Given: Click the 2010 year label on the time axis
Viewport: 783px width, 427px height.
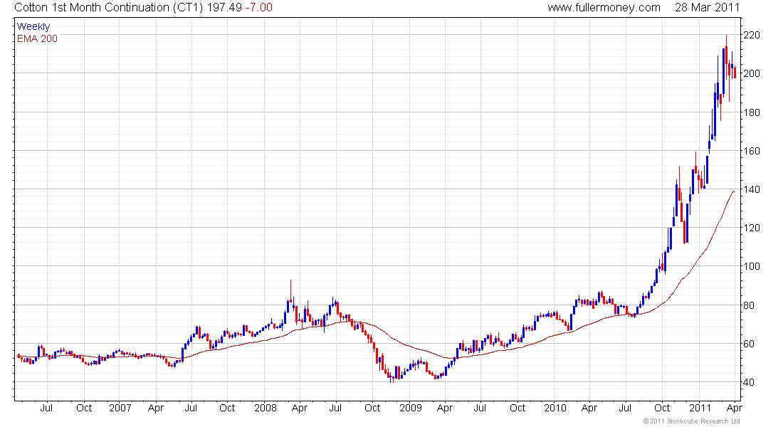Looking at the screenshot, I should 555,408.
